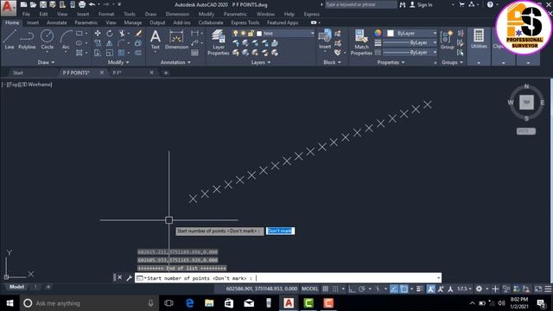Add a new drawing tab with plus

(x=166, y=73)
